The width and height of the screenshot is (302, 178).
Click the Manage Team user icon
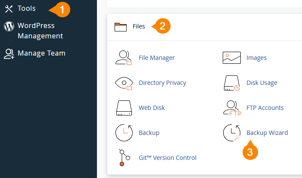pos(9,54)
